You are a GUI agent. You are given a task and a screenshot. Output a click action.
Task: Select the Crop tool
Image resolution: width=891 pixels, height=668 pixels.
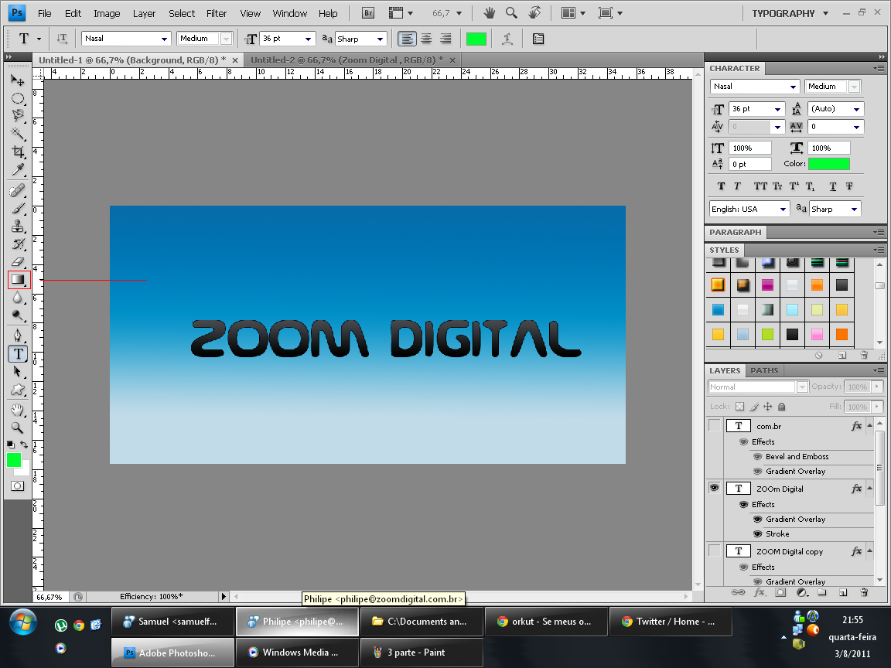click(18, 152)
